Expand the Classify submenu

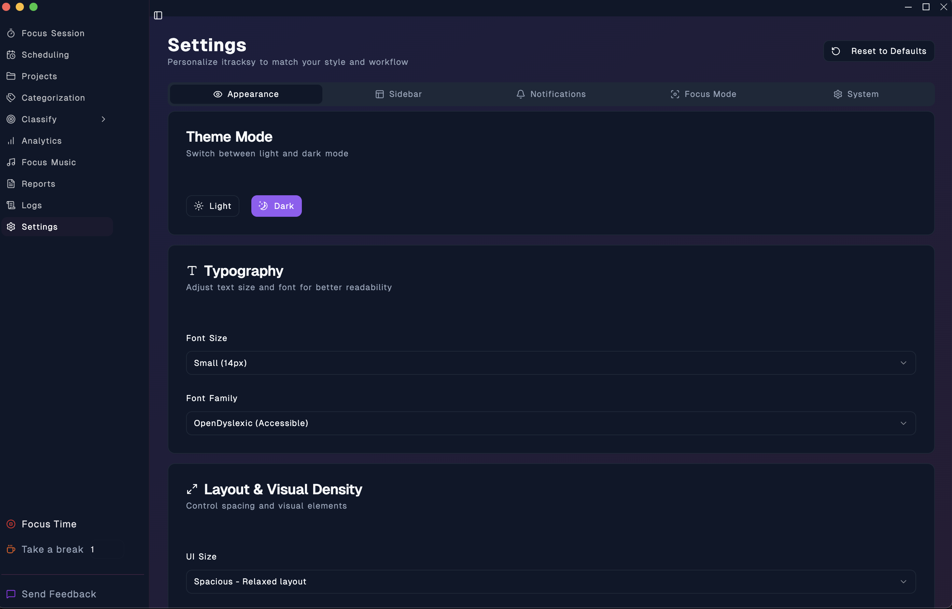point(103,119)
